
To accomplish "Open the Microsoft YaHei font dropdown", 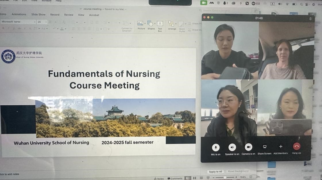I will (x=34, y=22).
